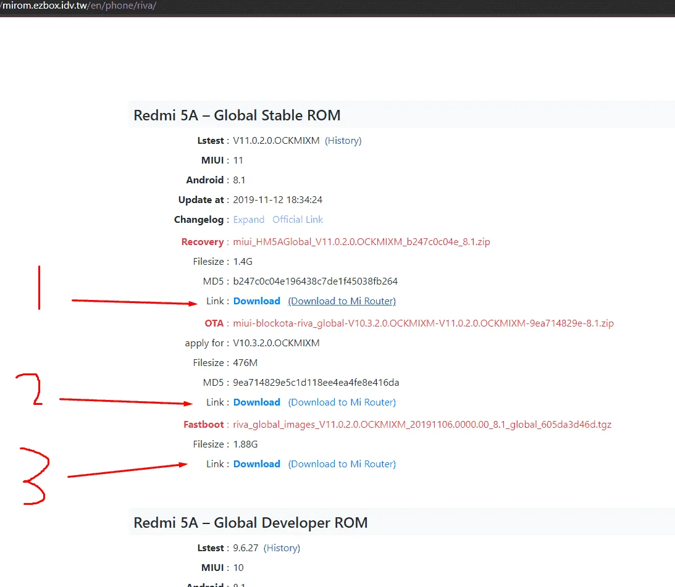Download the 1.88G Fastboot ROM
Screen dimensions: 675x587
[256, 464]
